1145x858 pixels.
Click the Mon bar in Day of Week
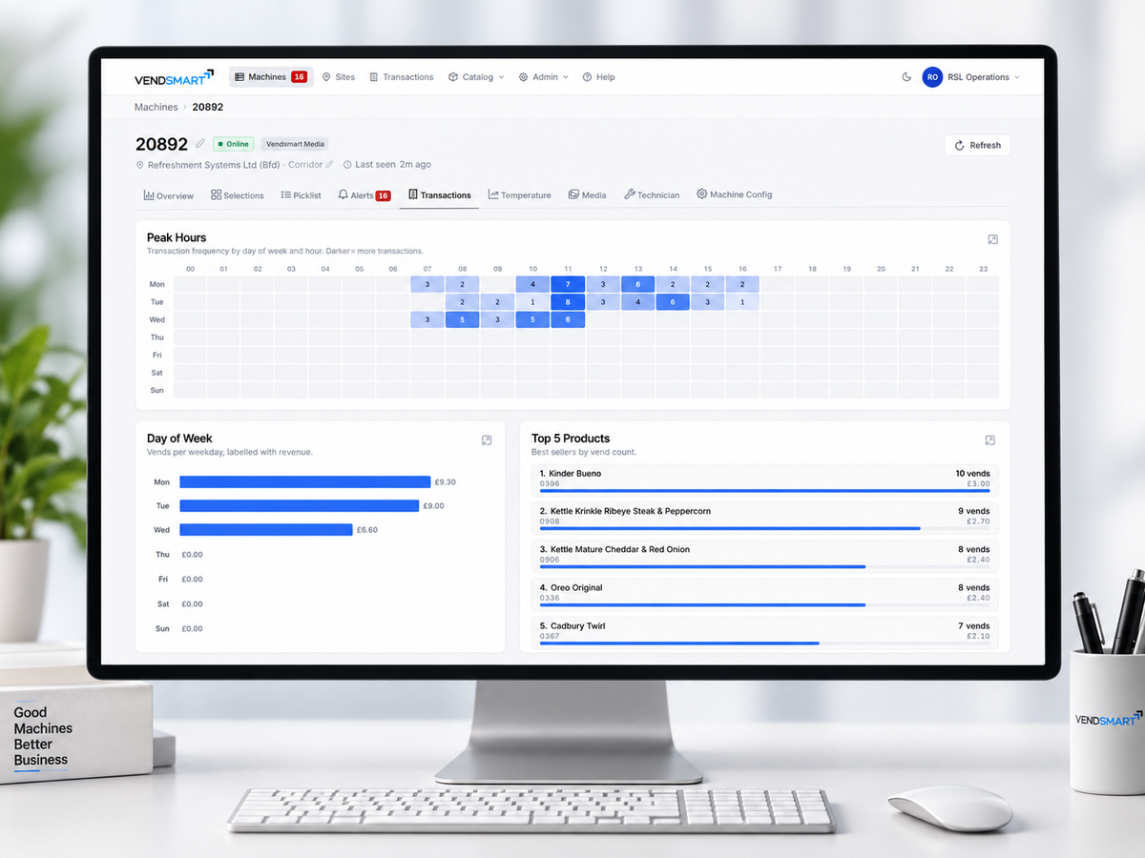(305, 482)
